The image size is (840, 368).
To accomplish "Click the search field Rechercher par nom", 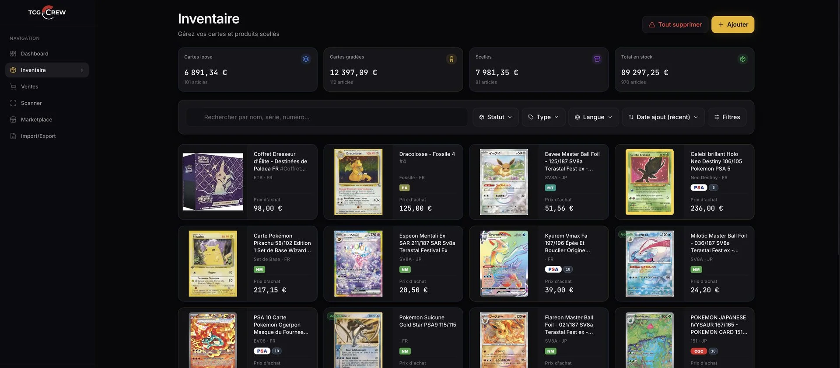I will click(x=327, y=117).
